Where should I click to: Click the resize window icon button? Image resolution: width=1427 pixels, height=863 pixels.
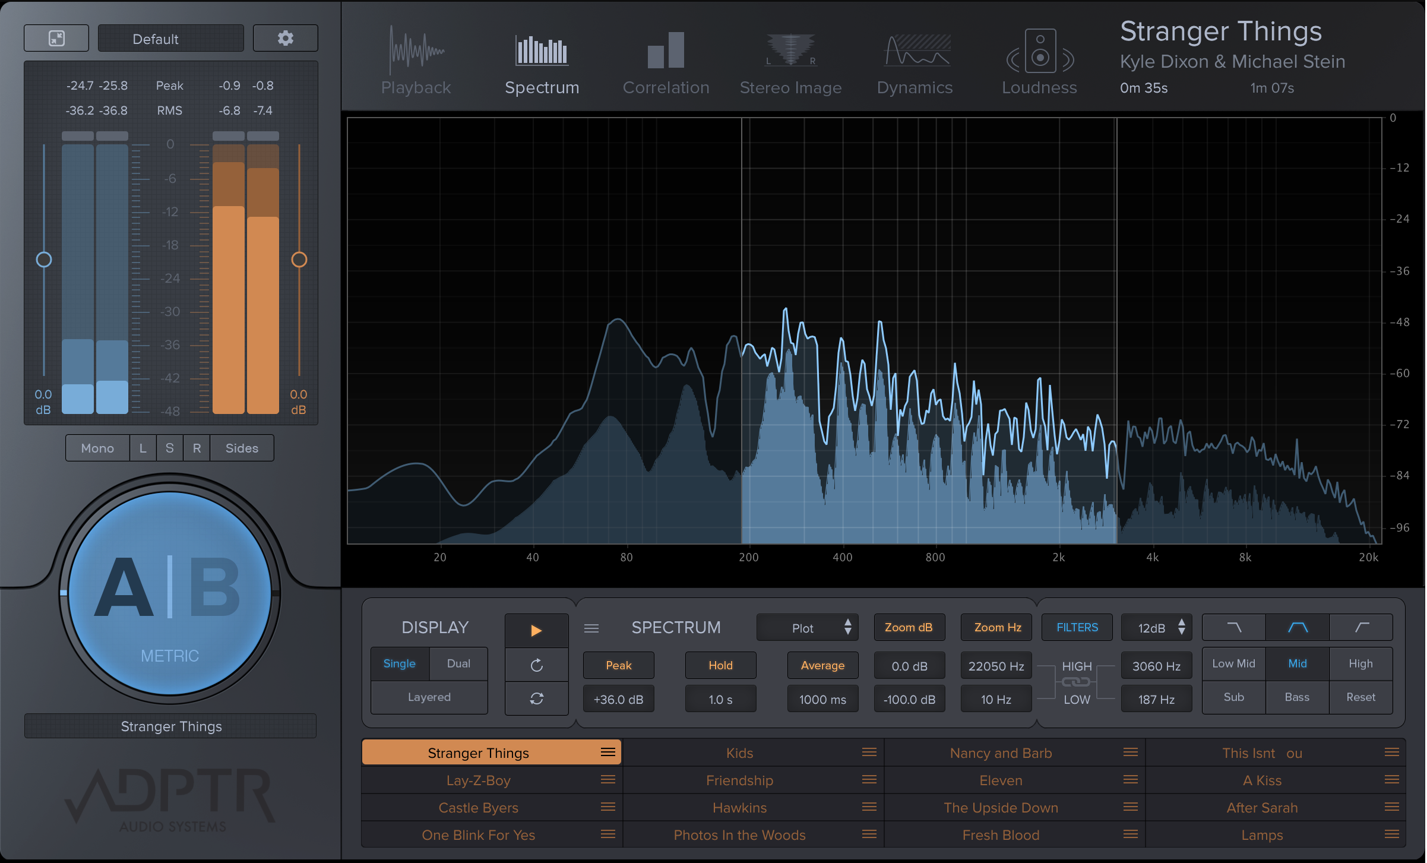56,39
